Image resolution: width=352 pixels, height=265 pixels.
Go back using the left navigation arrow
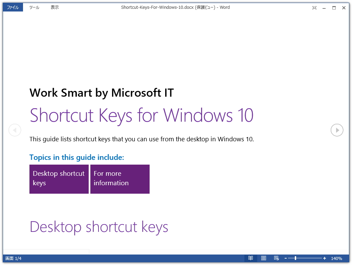[15, 130]
